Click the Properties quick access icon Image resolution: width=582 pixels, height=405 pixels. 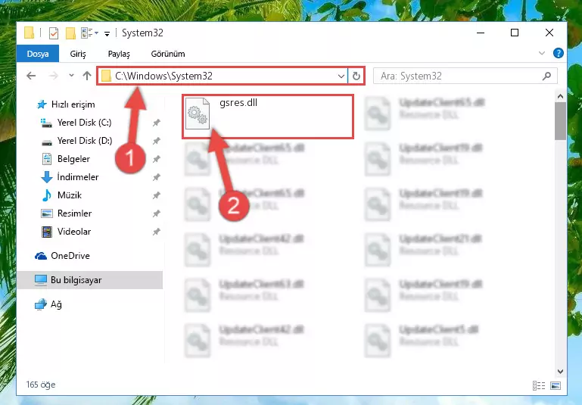[54, 33]
